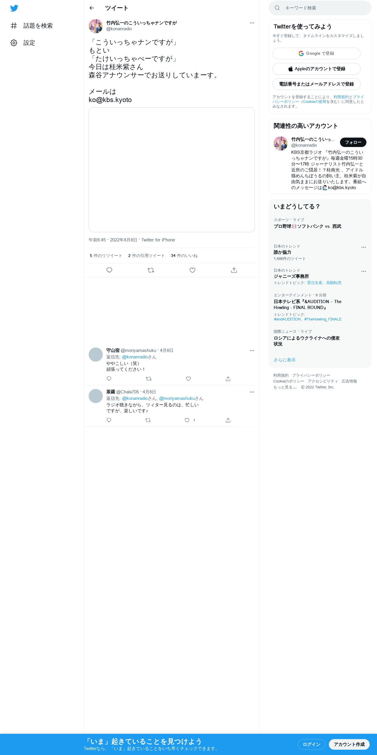Click さらに表示 to show more trends
377x755 pixels.
click(285, 360)
